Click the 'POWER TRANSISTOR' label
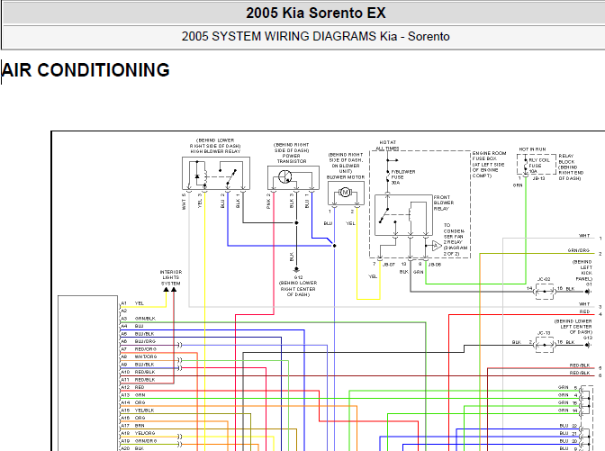Viewport: 605px width, 451px height. point(292,158)
